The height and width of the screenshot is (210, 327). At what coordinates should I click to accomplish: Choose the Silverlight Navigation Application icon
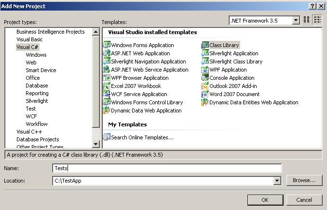tap(107, 62)
